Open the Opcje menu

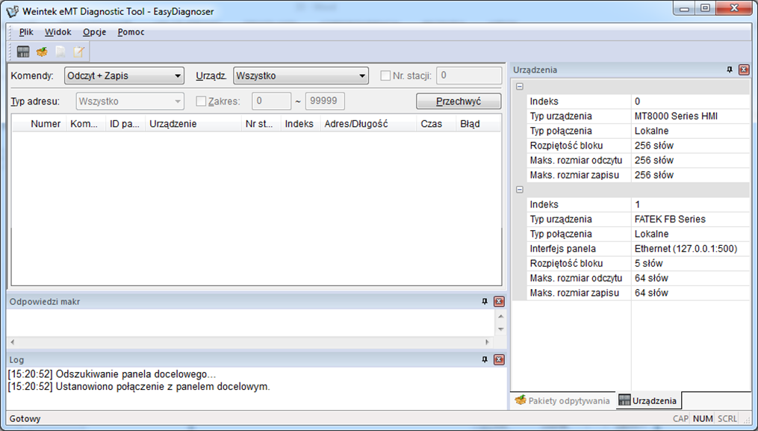click(94, 32)
